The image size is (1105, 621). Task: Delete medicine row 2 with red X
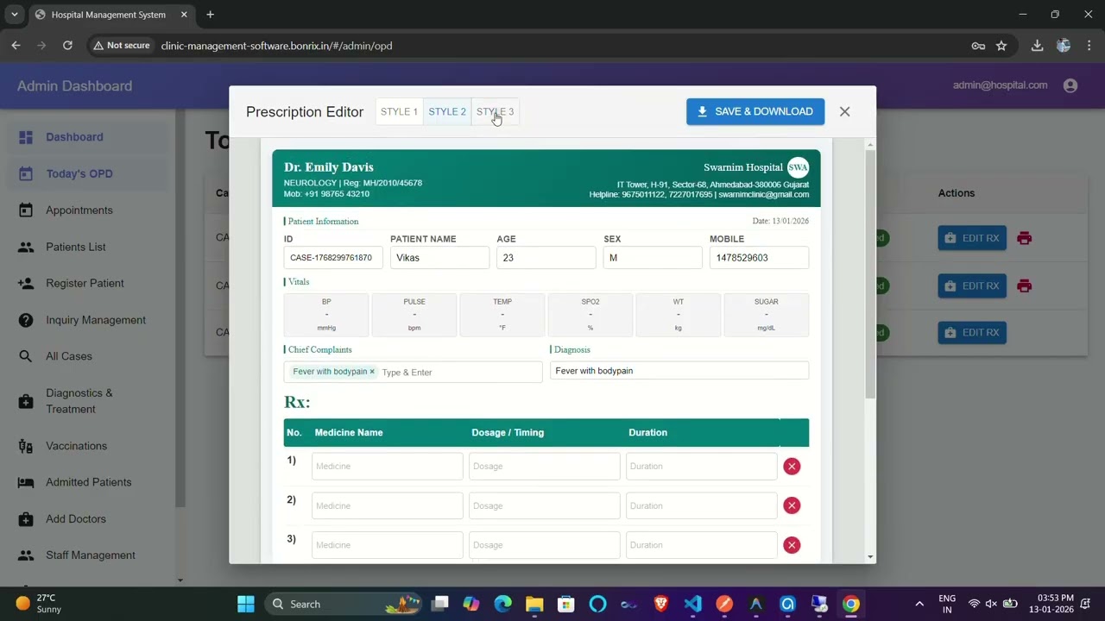[792, 505]
